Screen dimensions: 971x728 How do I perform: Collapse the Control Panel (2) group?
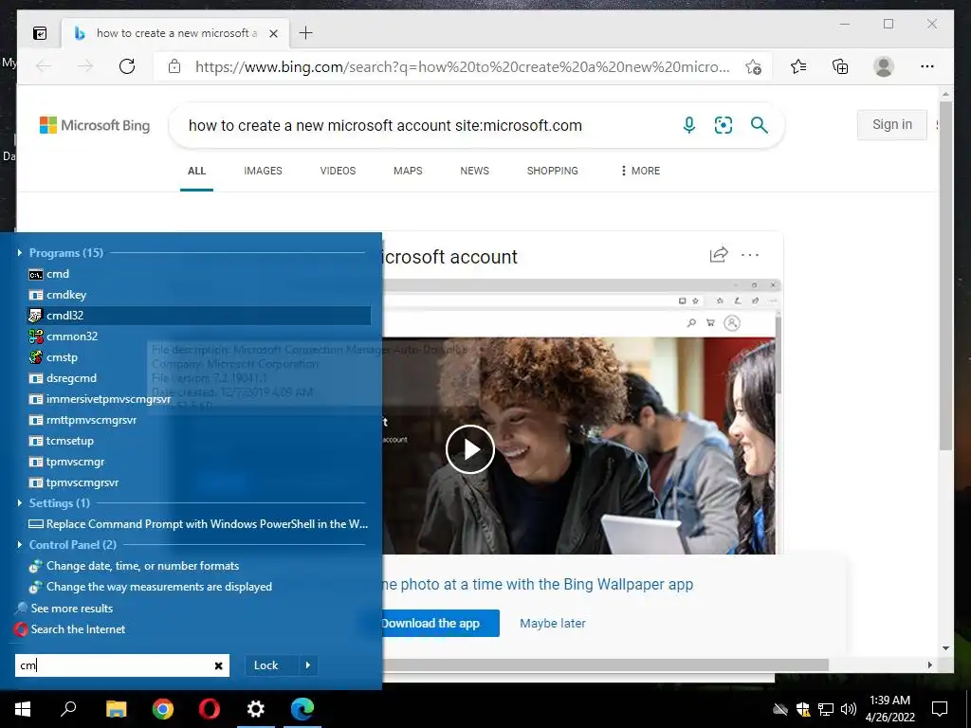(20, 545)
